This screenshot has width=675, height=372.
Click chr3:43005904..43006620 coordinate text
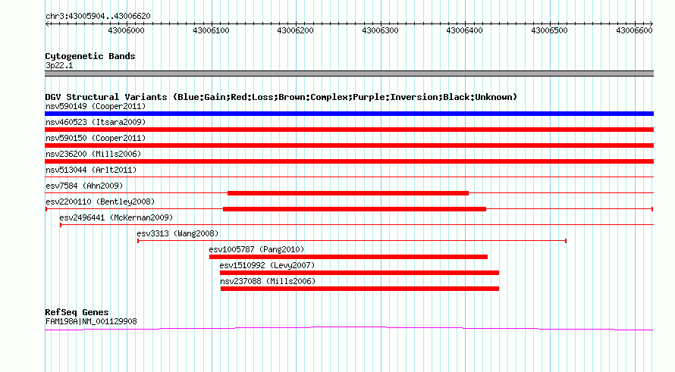[98, 17]
